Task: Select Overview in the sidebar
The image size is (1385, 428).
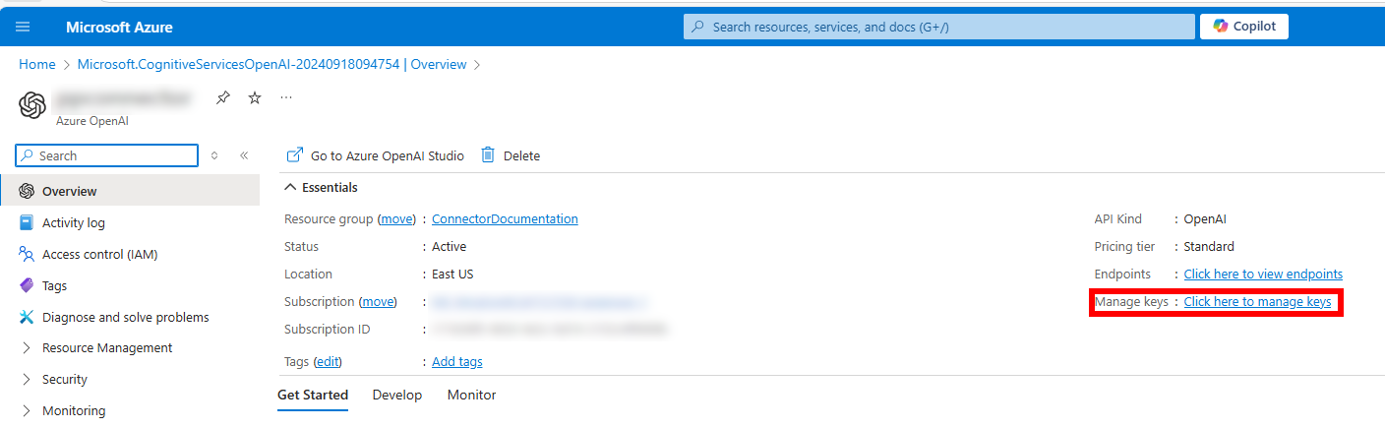Action: 130,191
